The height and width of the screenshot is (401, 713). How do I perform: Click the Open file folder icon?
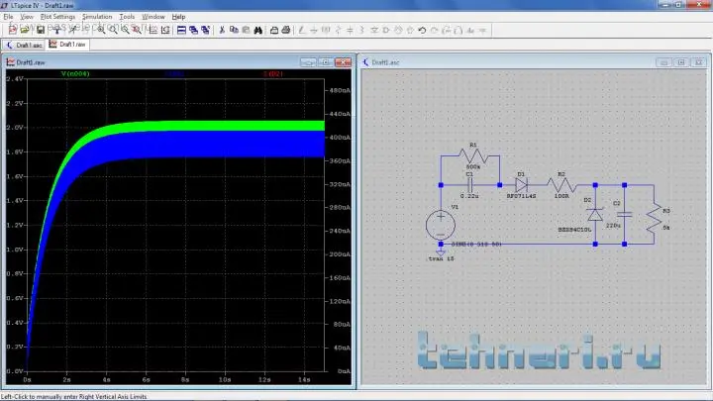[27, 30]
